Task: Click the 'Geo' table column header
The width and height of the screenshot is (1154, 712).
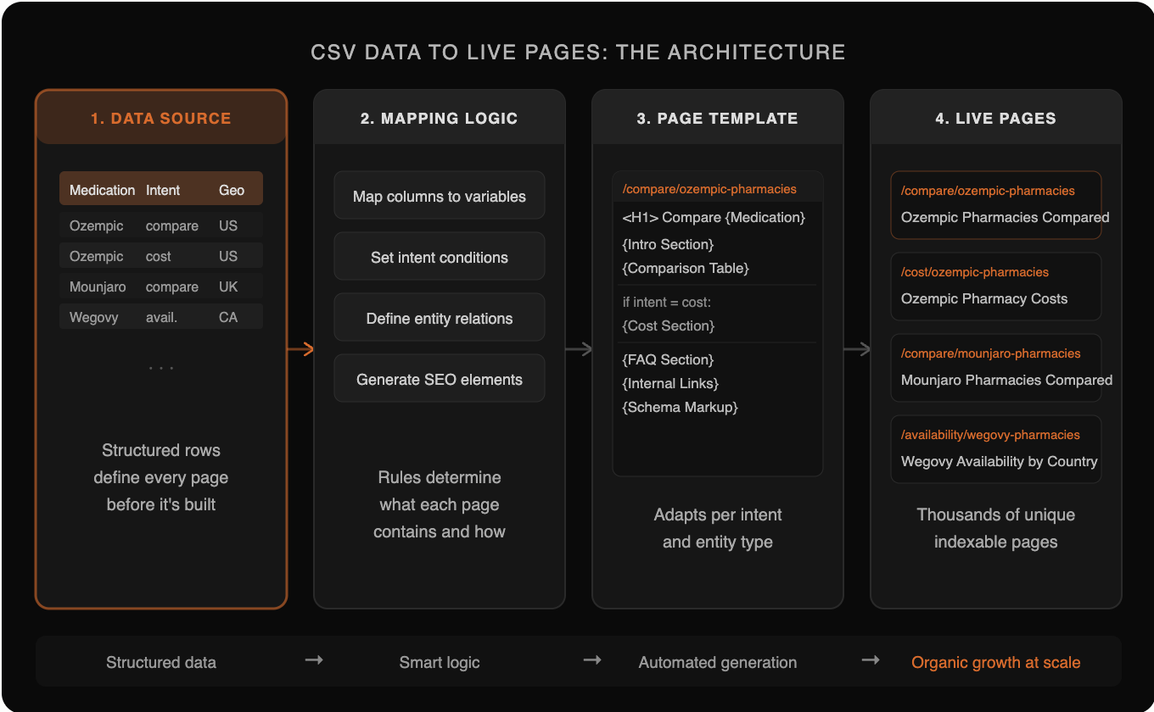Action: [x=232, y=190]
